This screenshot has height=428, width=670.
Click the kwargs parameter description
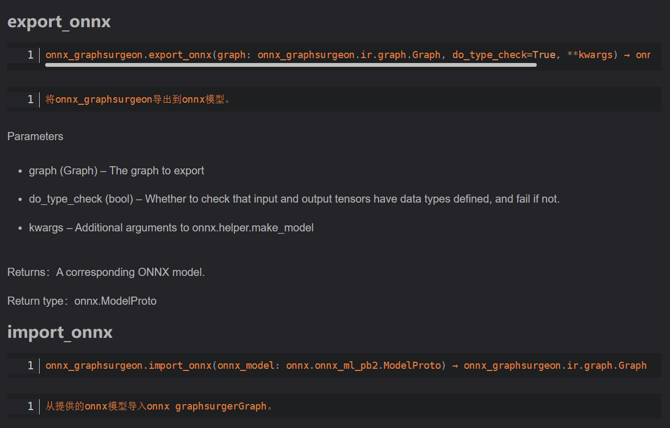pos(171,228)
